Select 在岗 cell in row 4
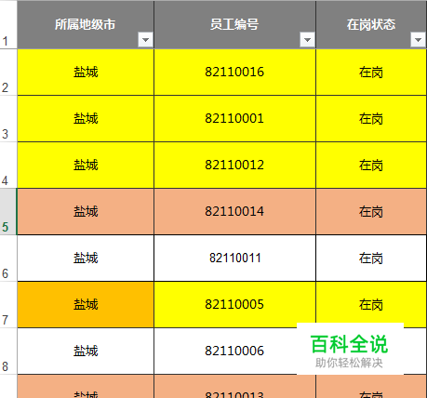Screen dimensions: 427x398 (371, 166)
